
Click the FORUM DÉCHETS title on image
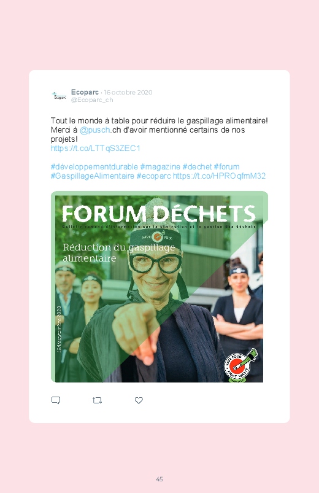(159, 214)
